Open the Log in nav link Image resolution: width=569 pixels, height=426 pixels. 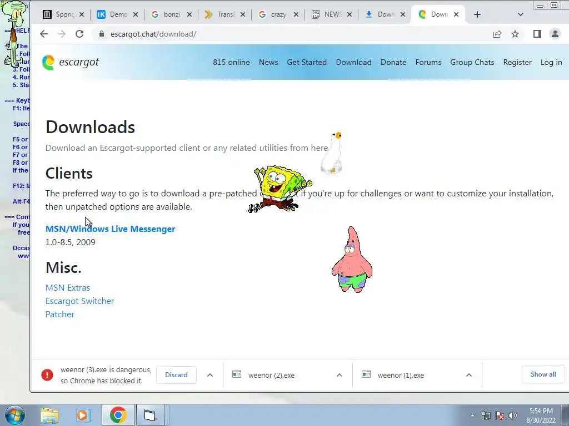pyautogui.click(x=551, y=62)
